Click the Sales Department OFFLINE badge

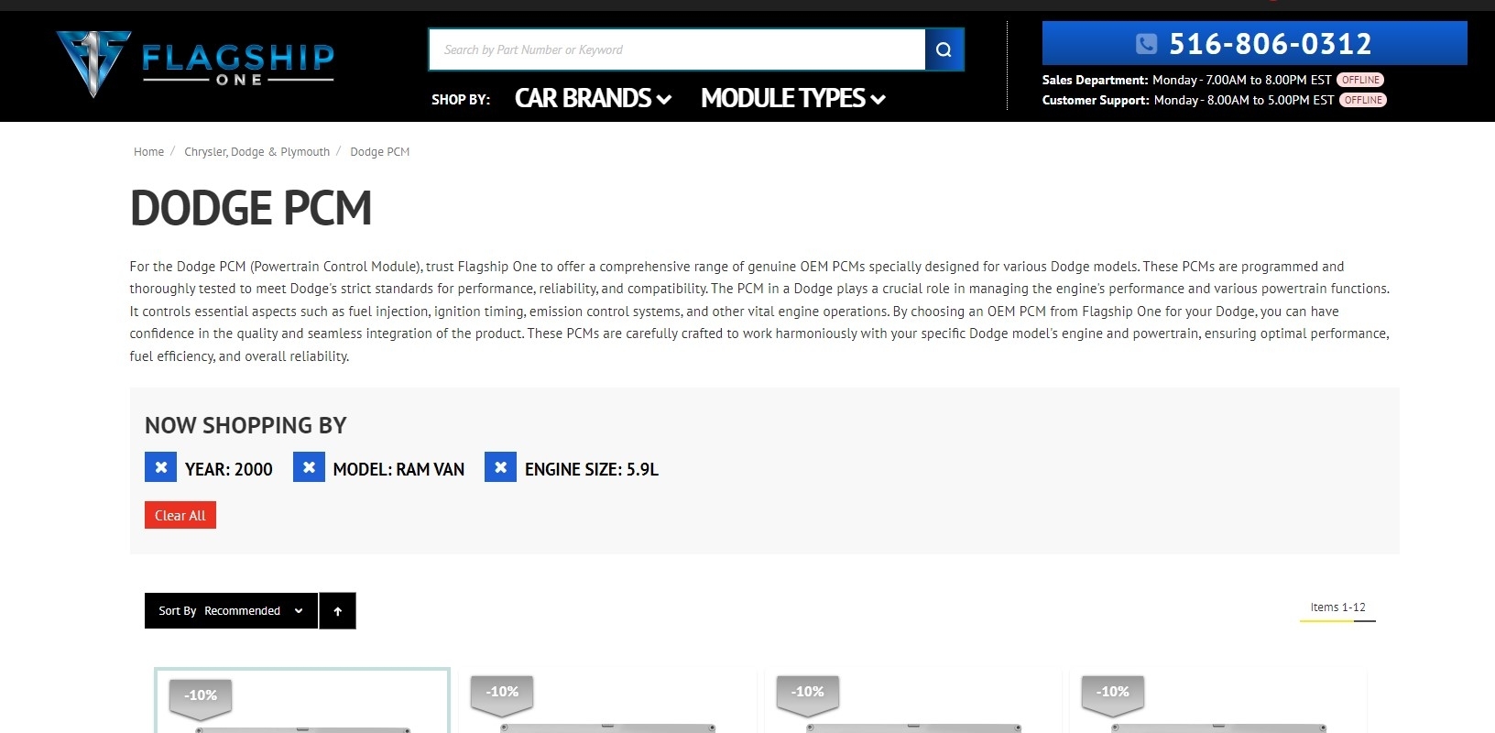pos(1360,80)
